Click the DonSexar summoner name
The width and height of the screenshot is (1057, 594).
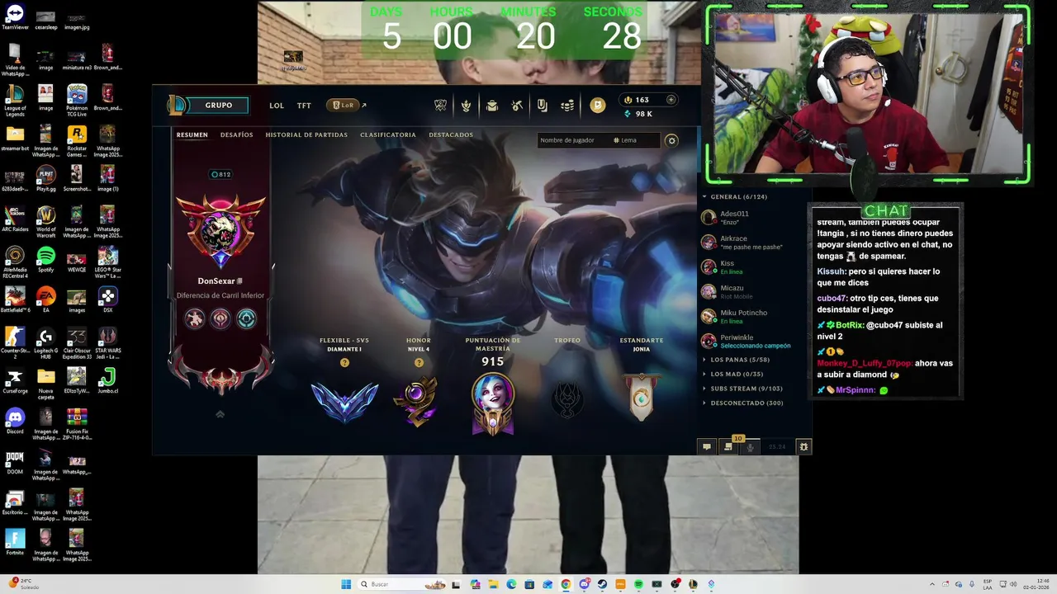pos(216,281)
